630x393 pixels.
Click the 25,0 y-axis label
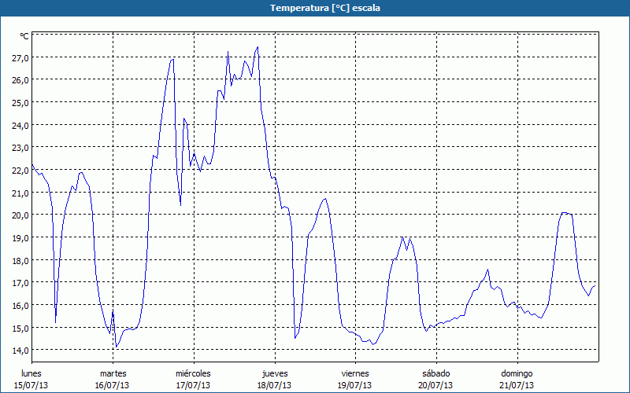20,103
